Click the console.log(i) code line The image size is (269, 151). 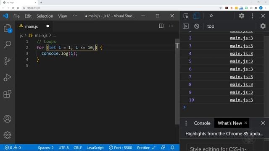tap(60, 53)
